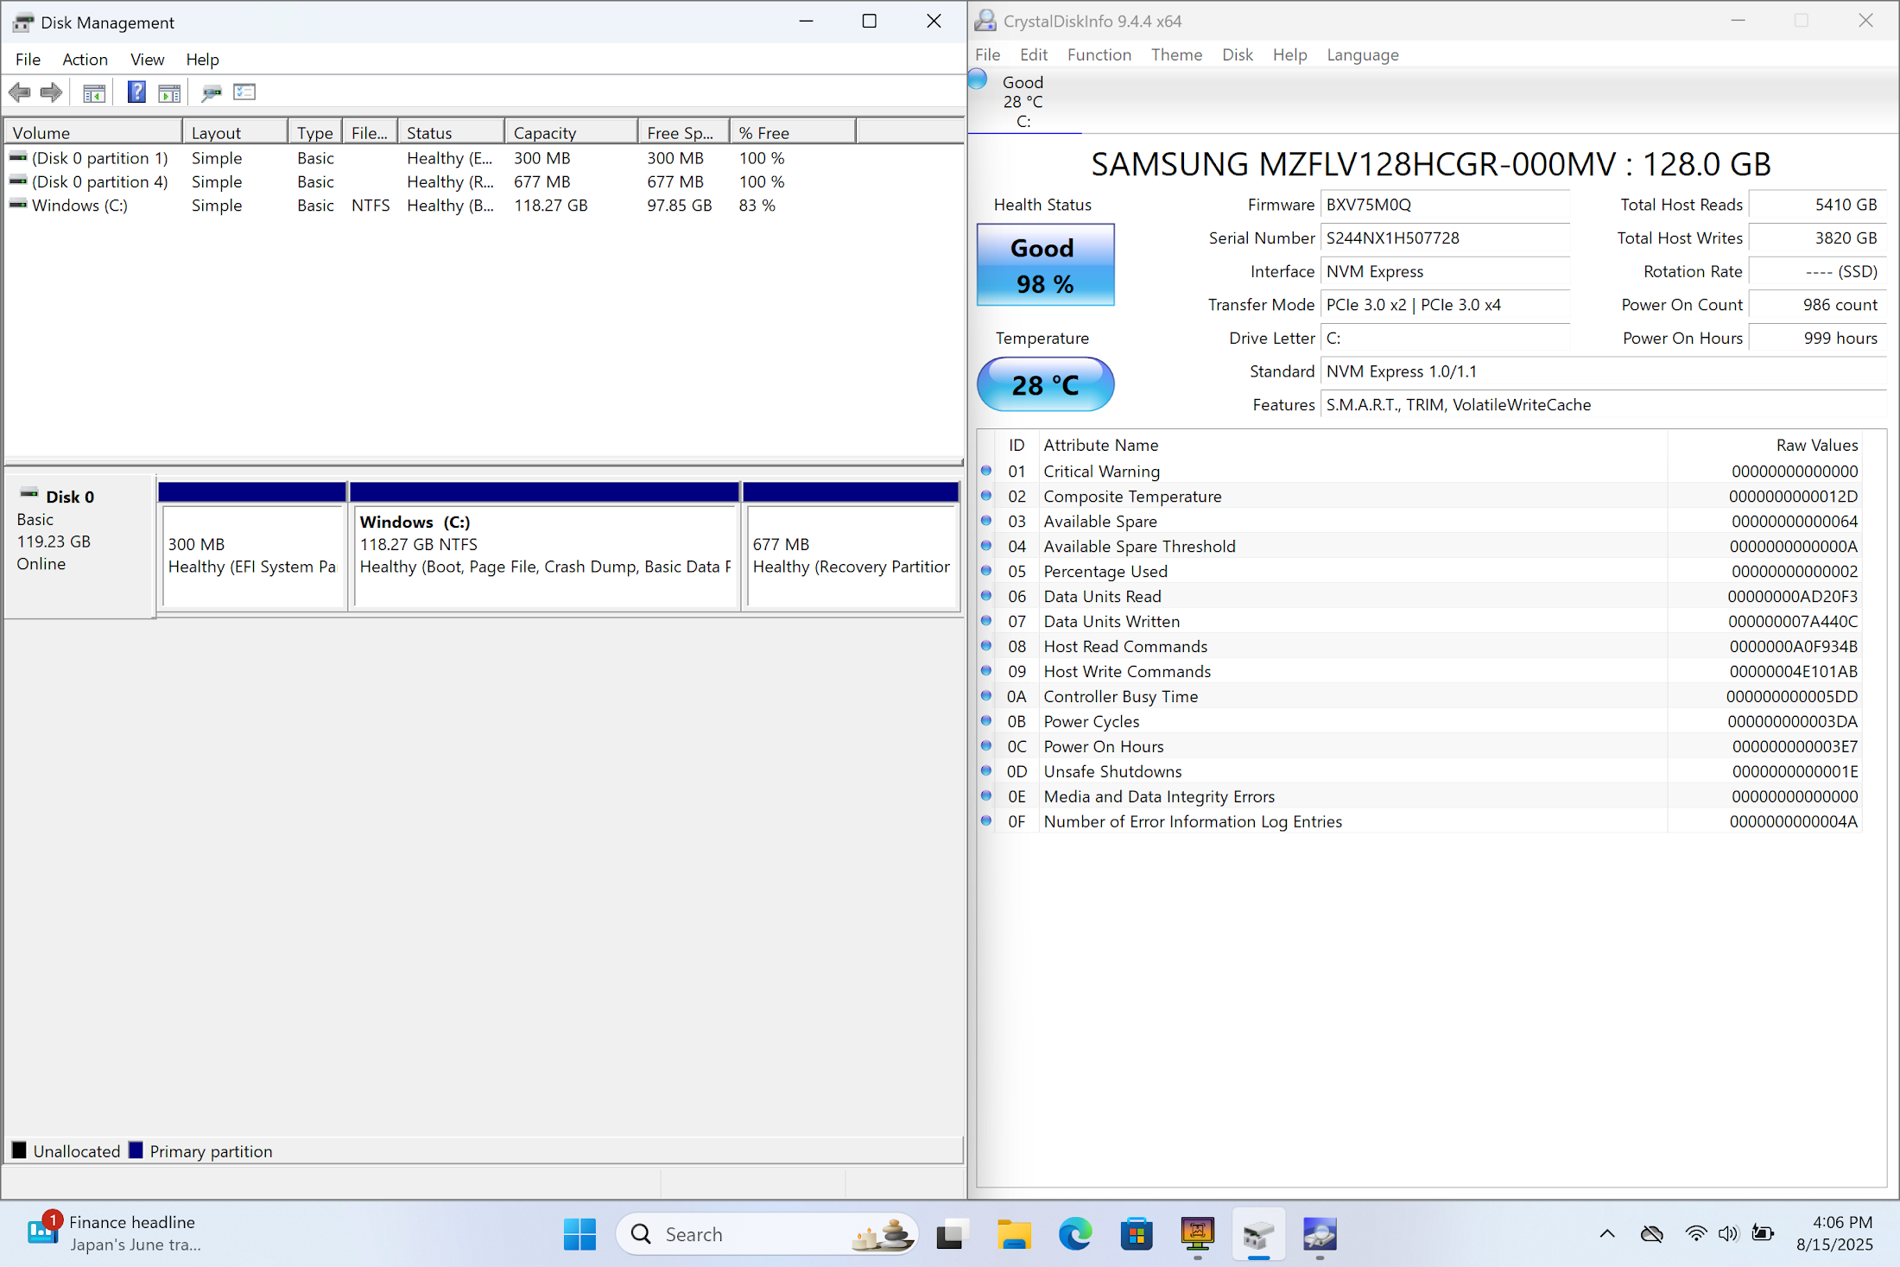Open the File menu in CrystalDiskInfo

987,54
